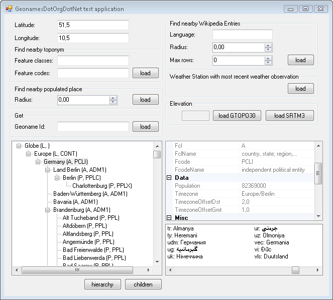Click the property grid vertical scrollbar thumb
Image resolution: width=333 pixels, height=300 pixels.
pyautogui.click(x=318, y=173)
